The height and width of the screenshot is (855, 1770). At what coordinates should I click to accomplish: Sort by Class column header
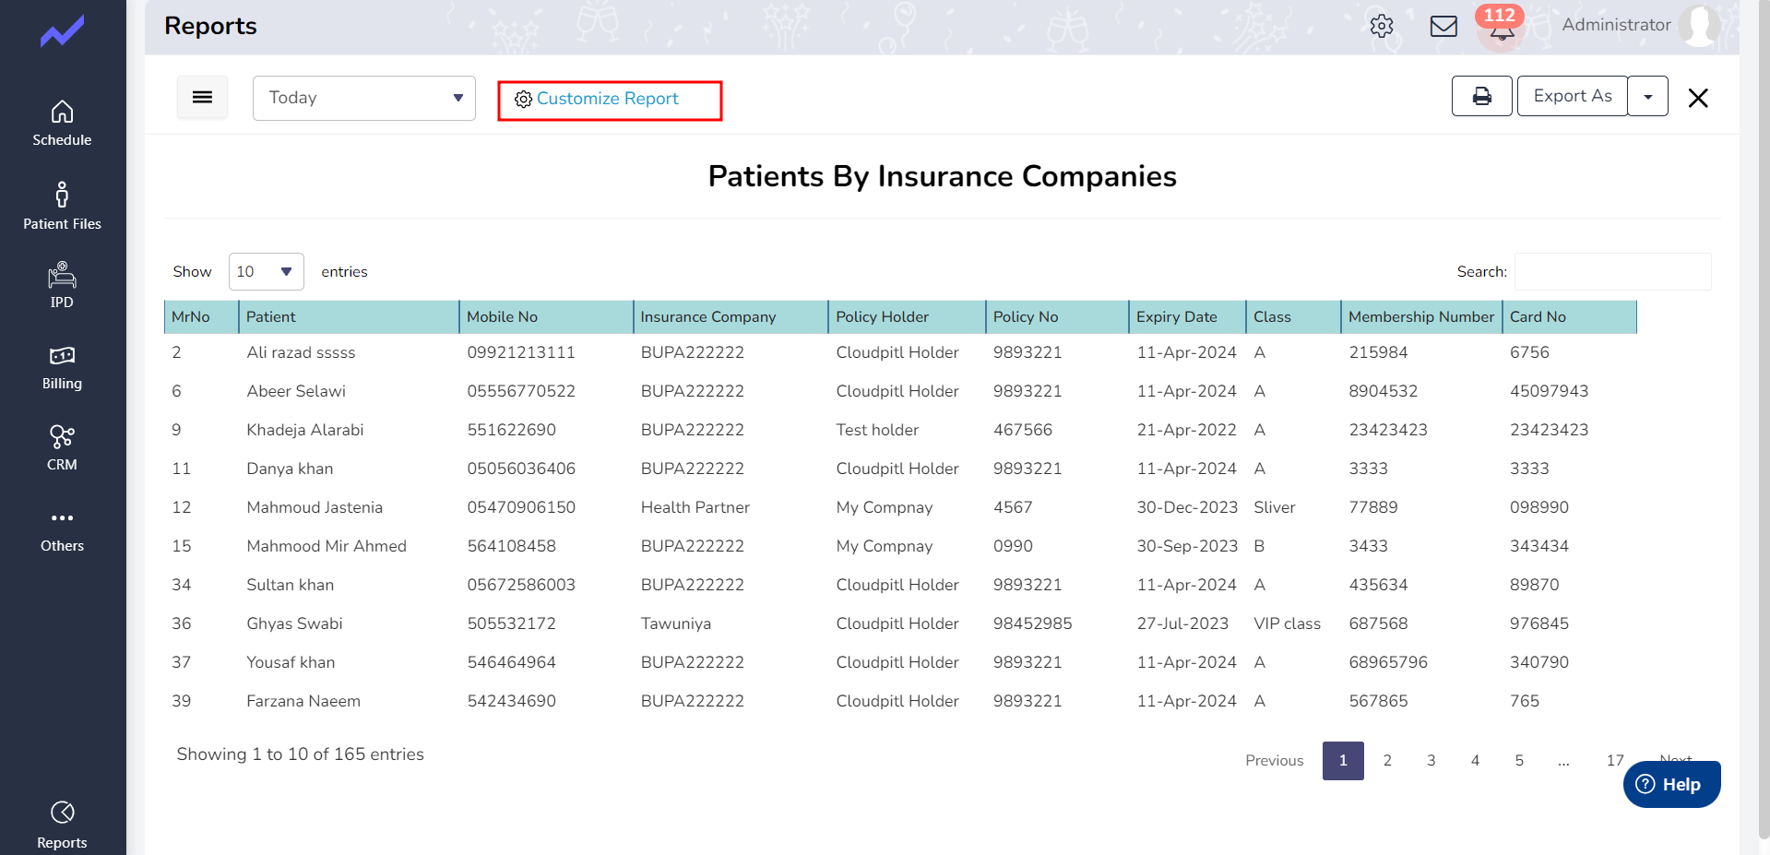click(1293, 316)
